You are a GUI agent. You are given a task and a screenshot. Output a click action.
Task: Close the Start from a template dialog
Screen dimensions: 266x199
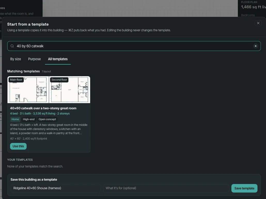[258, 23]
